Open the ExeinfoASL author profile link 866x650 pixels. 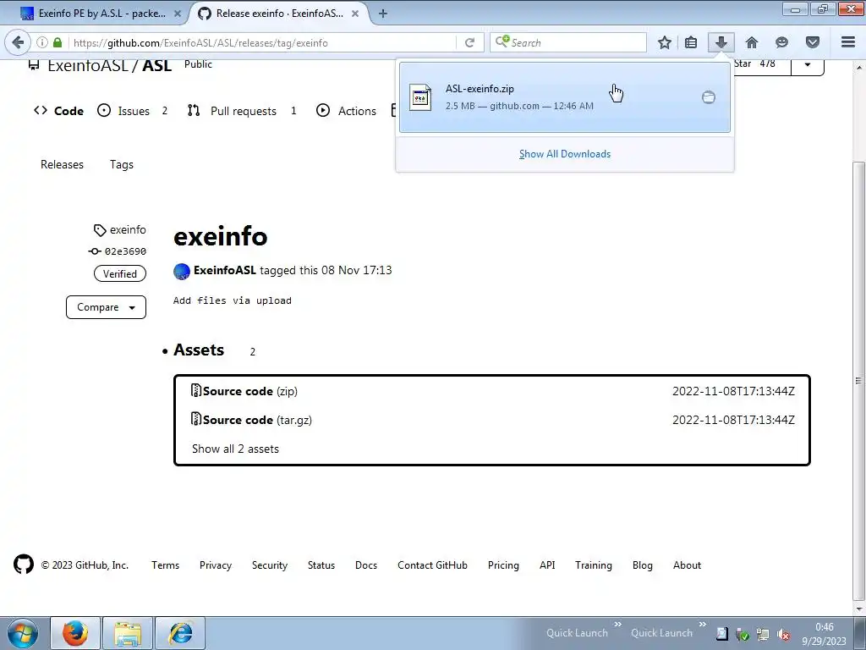(x=225, y=270)
